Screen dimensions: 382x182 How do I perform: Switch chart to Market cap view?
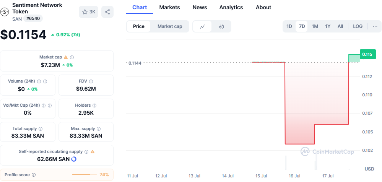click(170, 26)
